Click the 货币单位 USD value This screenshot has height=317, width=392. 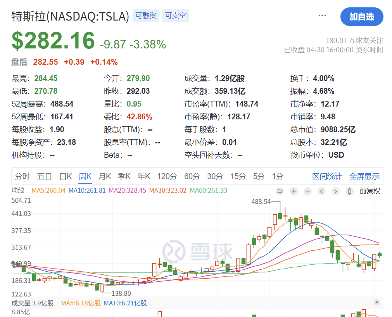336,155
